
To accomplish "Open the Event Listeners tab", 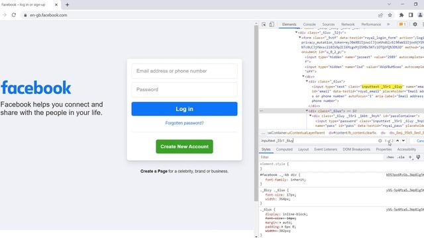I will pyautogui.click(x=325, y=149).
